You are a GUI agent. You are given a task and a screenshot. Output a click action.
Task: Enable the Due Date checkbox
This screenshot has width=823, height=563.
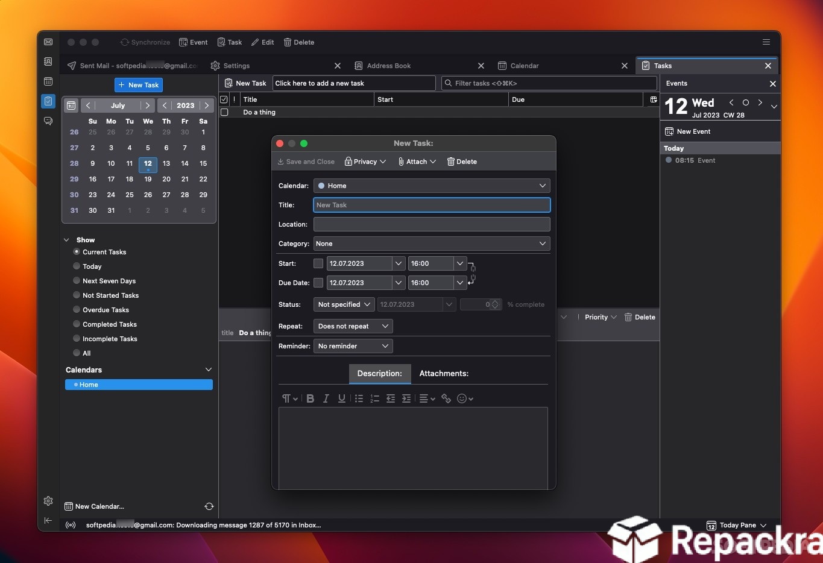[x=318, y=283]
